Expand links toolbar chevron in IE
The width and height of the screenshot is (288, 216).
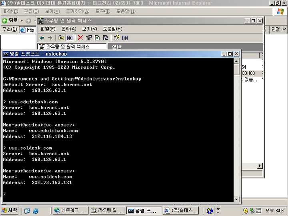284,29
